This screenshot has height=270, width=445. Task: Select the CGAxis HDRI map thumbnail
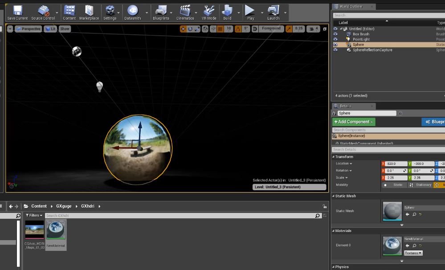[x=34, y=230]
